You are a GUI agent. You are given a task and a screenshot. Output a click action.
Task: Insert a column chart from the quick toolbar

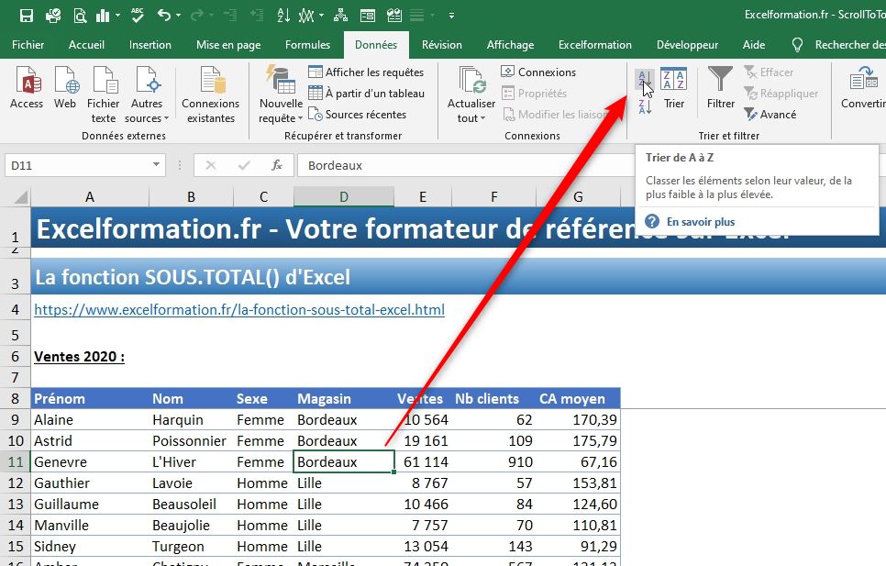pos(103,16)
